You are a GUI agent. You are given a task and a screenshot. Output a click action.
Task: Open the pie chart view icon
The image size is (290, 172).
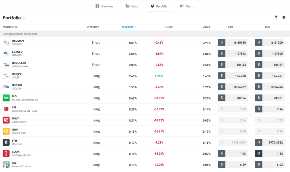point(284,18)
